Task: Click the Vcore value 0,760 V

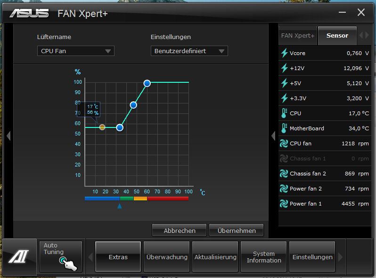Action: click(x=358, y=53)
